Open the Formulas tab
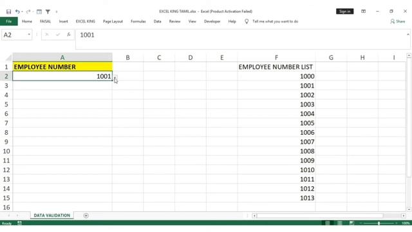This screenshot has height=232, width=412. click(x=138, y=21)
